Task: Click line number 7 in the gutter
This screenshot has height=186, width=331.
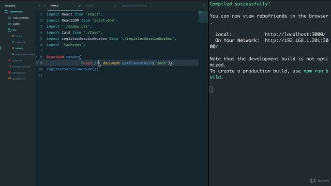Action: pyautogui.click(x=41, y=51)
